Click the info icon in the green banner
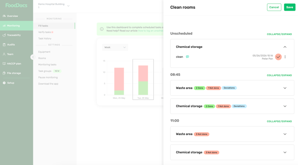 coord(102,29)
